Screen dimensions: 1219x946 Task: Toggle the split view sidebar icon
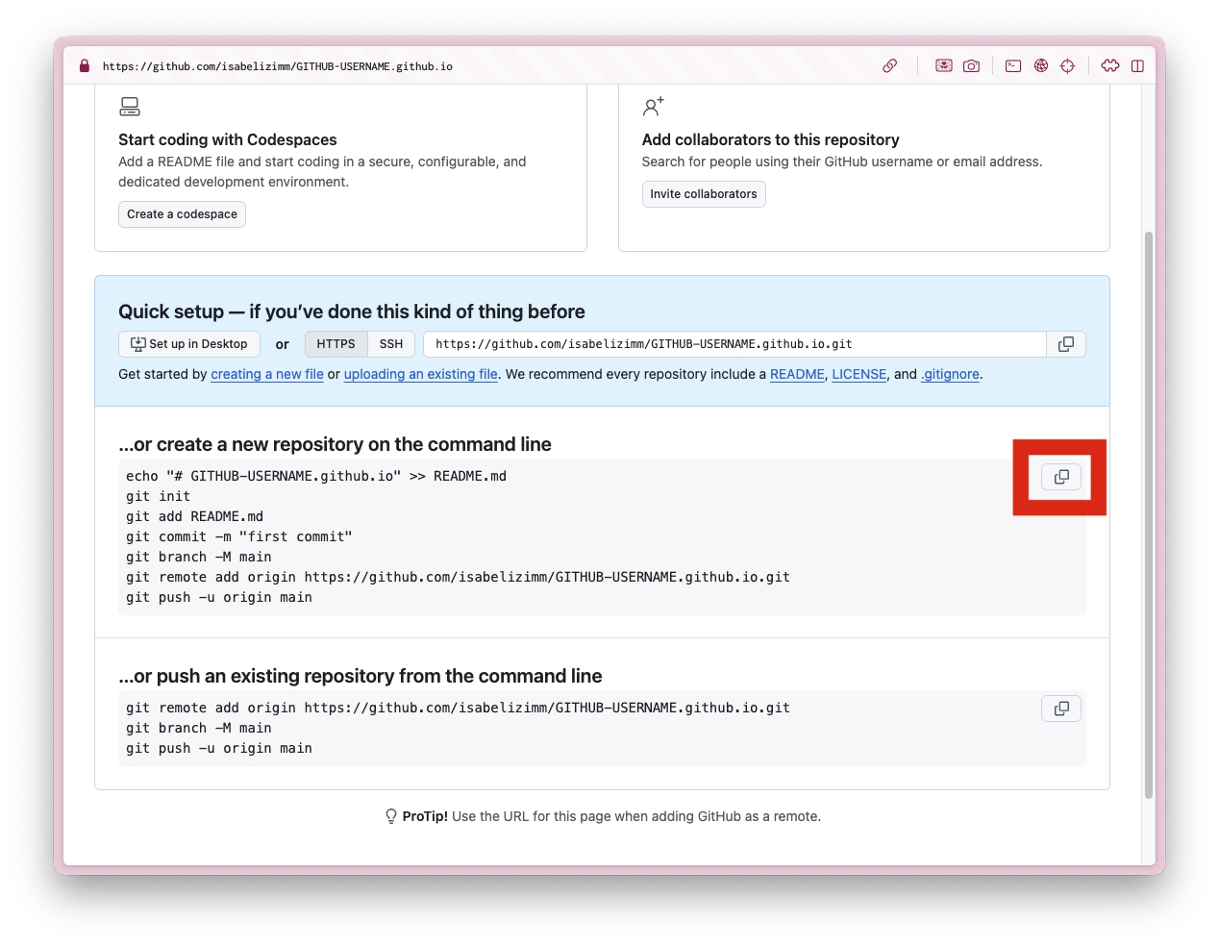[x=1137, y=66]
